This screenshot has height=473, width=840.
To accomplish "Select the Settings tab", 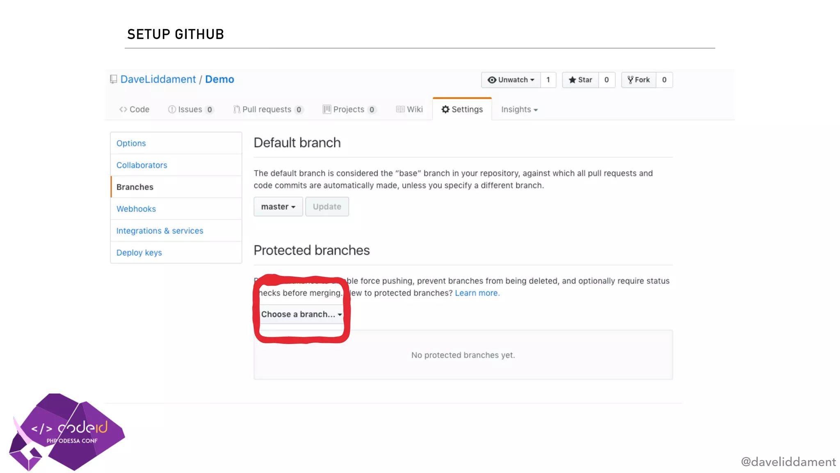I will point(462,109).
